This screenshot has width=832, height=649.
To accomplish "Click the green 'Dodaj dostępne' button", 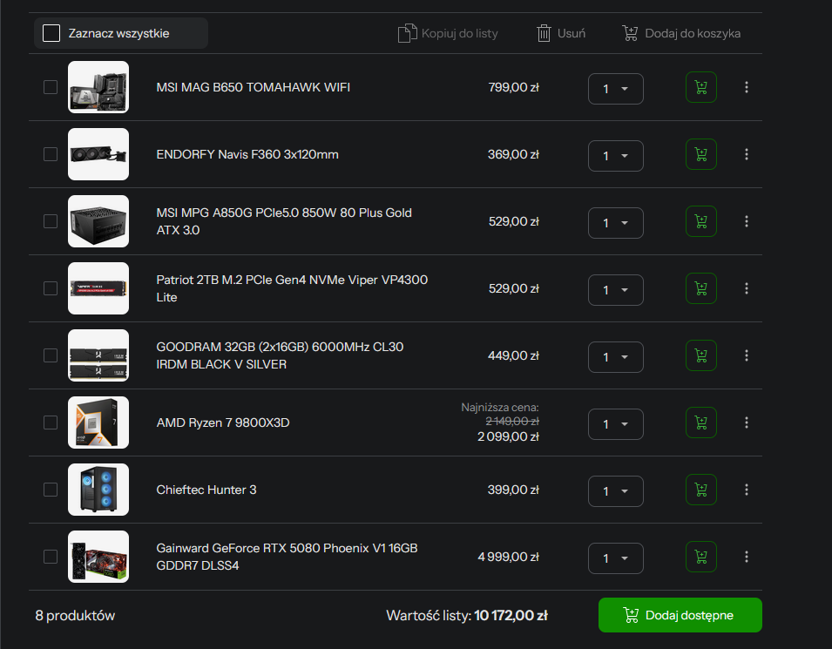I will tap(680, 615).
